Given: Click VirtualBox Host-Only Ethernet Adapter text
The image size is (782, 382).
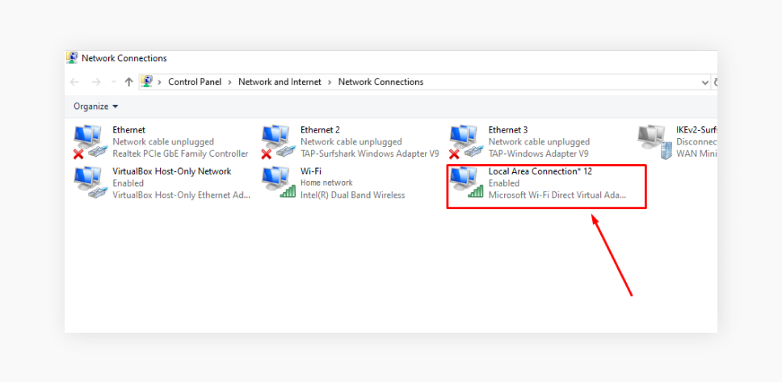Looking at the screenshot, I should 182,195.
